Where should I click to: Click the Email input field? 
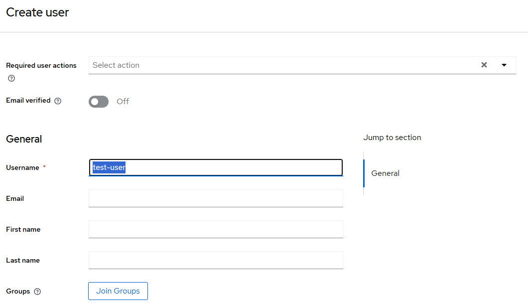coord(216,198)
